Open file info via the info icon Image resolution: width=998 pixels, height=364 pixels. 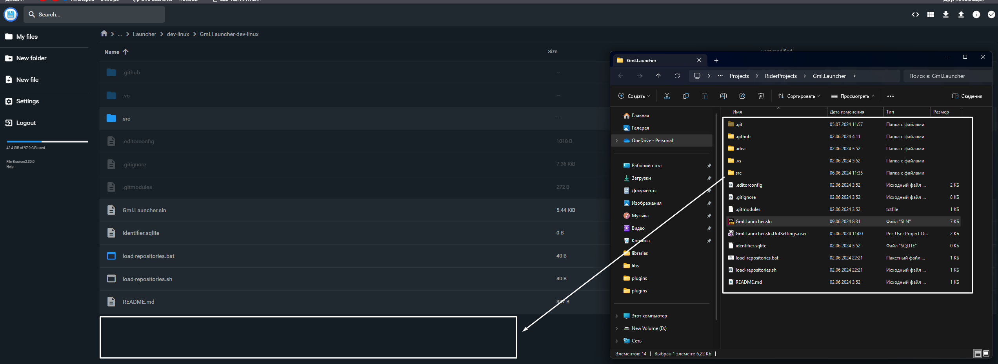tap(976, 14)
